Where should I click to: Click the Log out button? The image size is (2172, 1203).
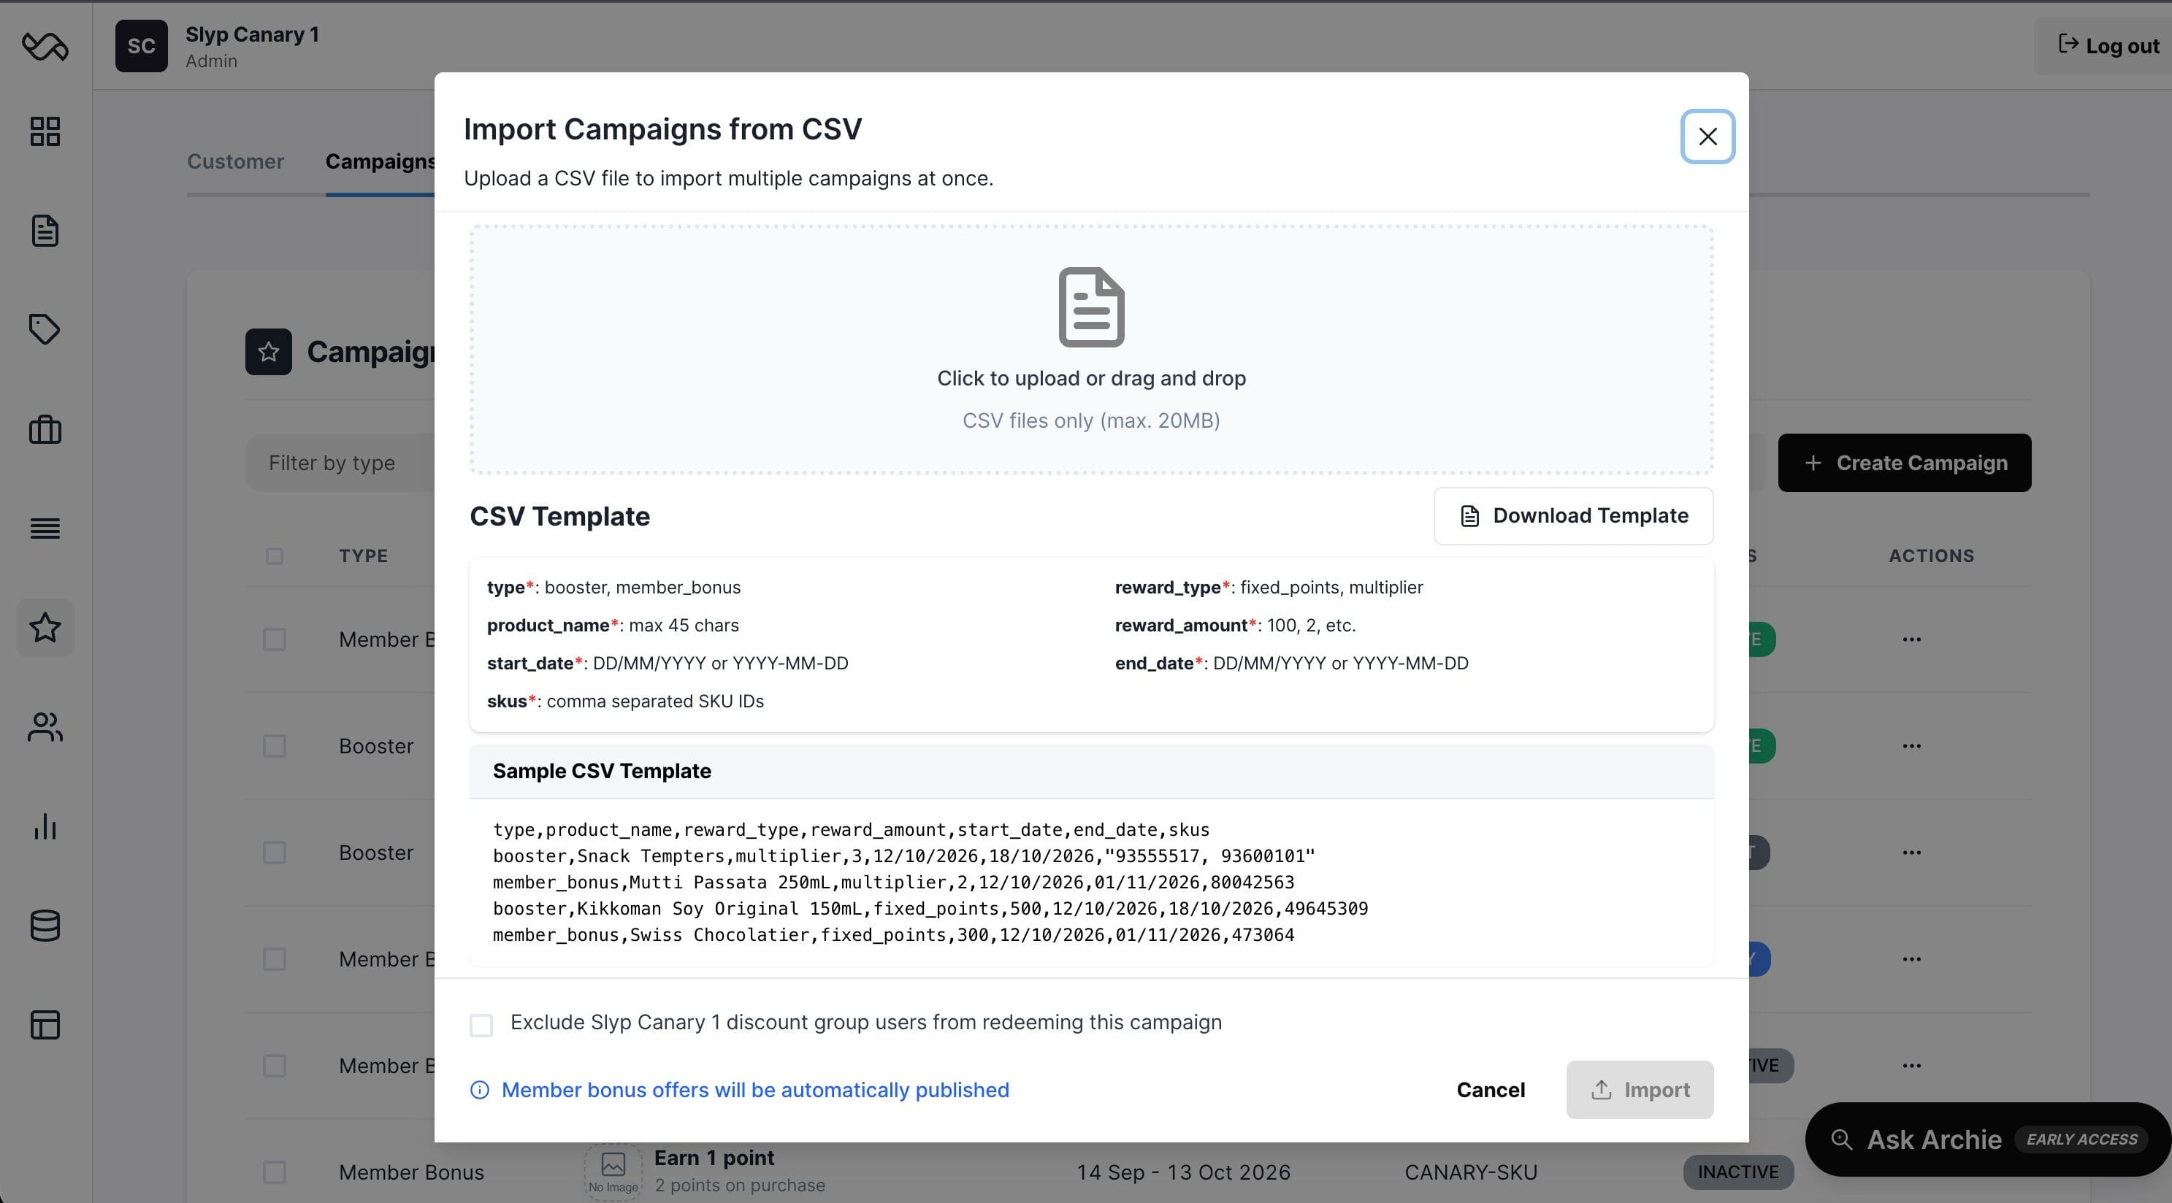click(x=2108, y=45)
